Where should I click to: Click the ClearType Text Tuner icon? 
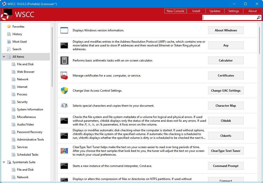pos(64,151)
